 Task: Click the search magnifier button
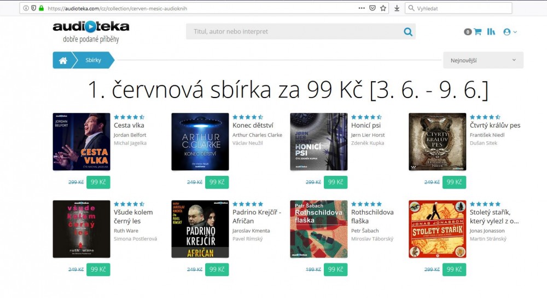(x=408, y=32)
